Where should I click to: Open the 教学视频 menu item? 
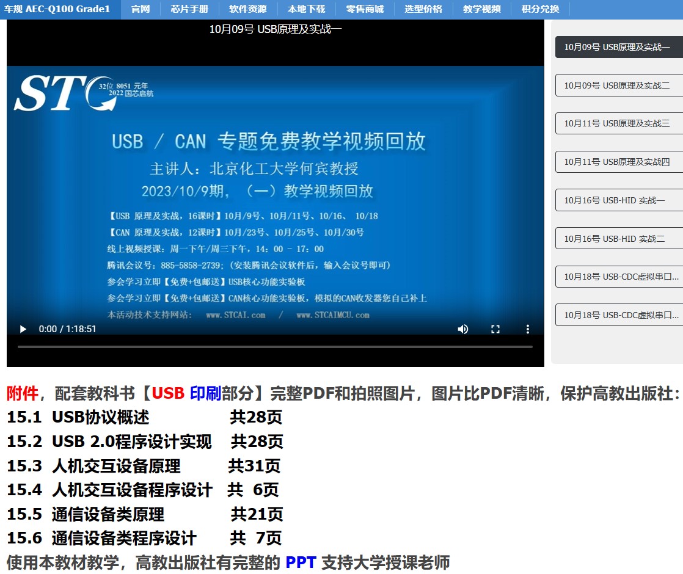coord(482,9)
